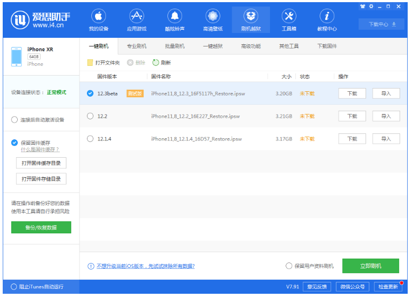Switch to 专业刷机 tab
This screenshot has width=412, height=297.
[137, 46]
